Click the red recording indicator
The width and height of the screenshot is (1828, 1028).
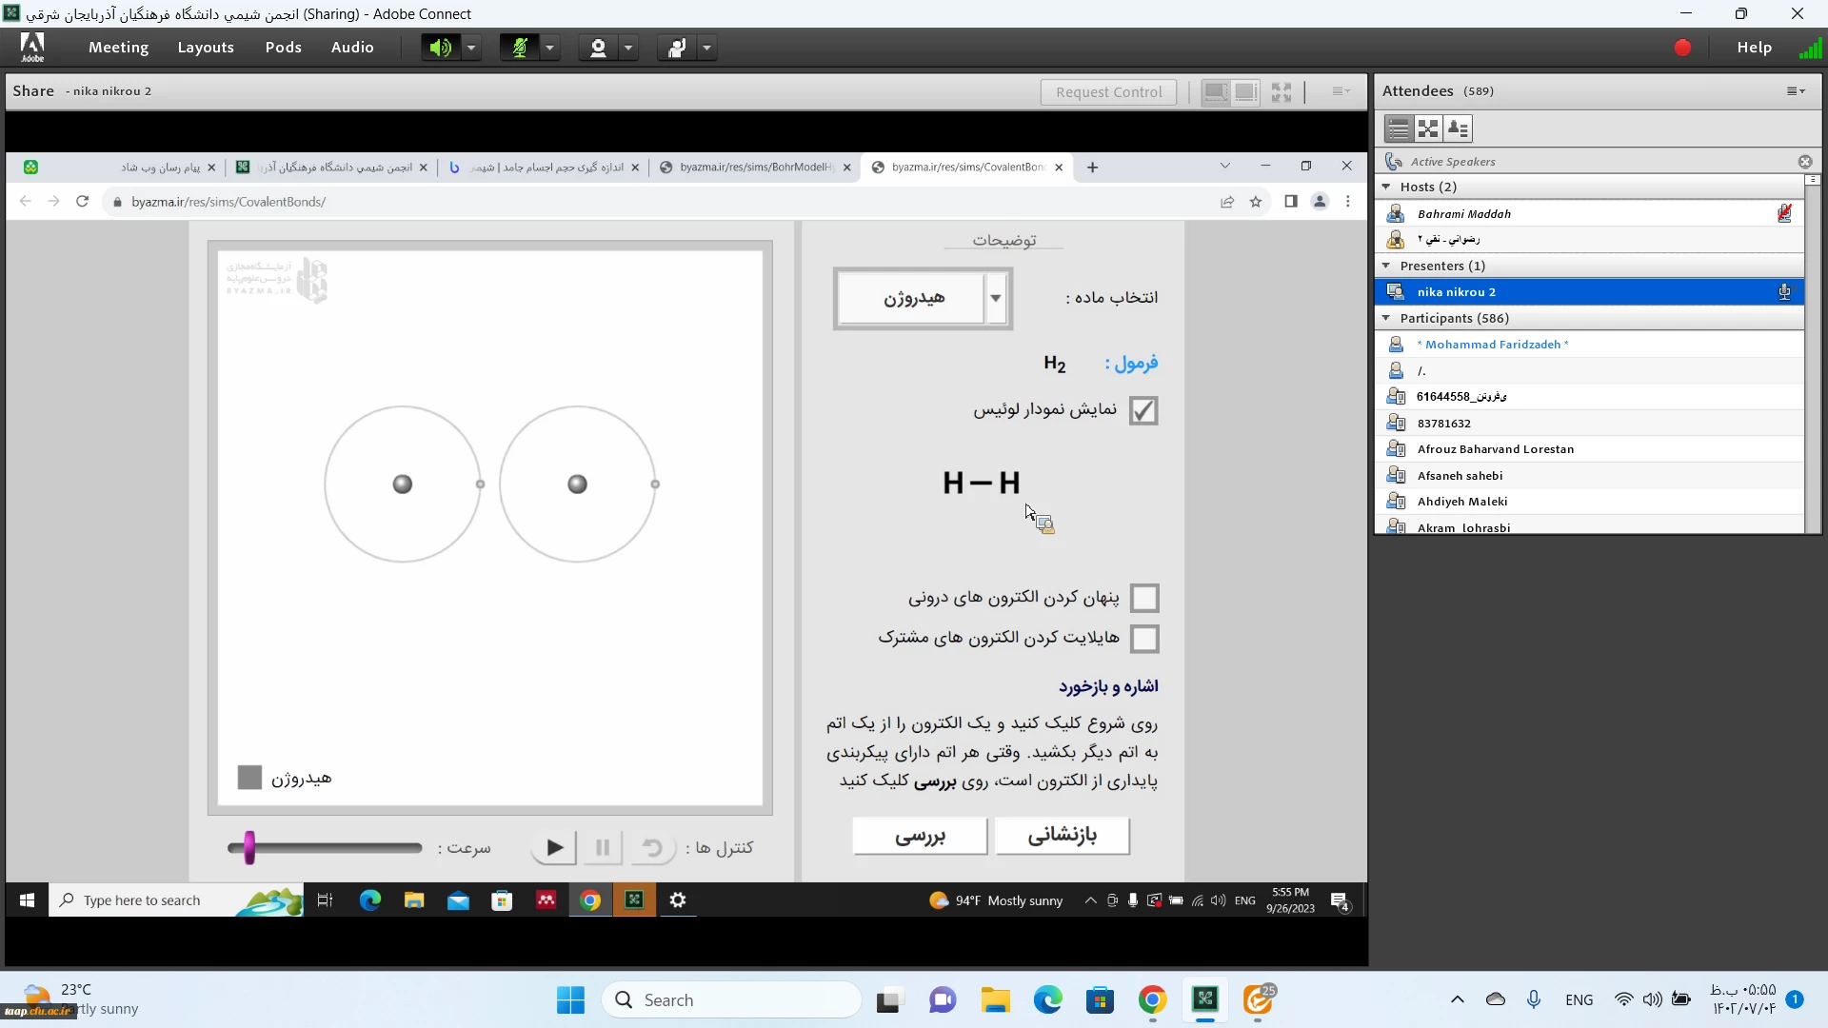pyautogui.click(x=1682, y=48)
